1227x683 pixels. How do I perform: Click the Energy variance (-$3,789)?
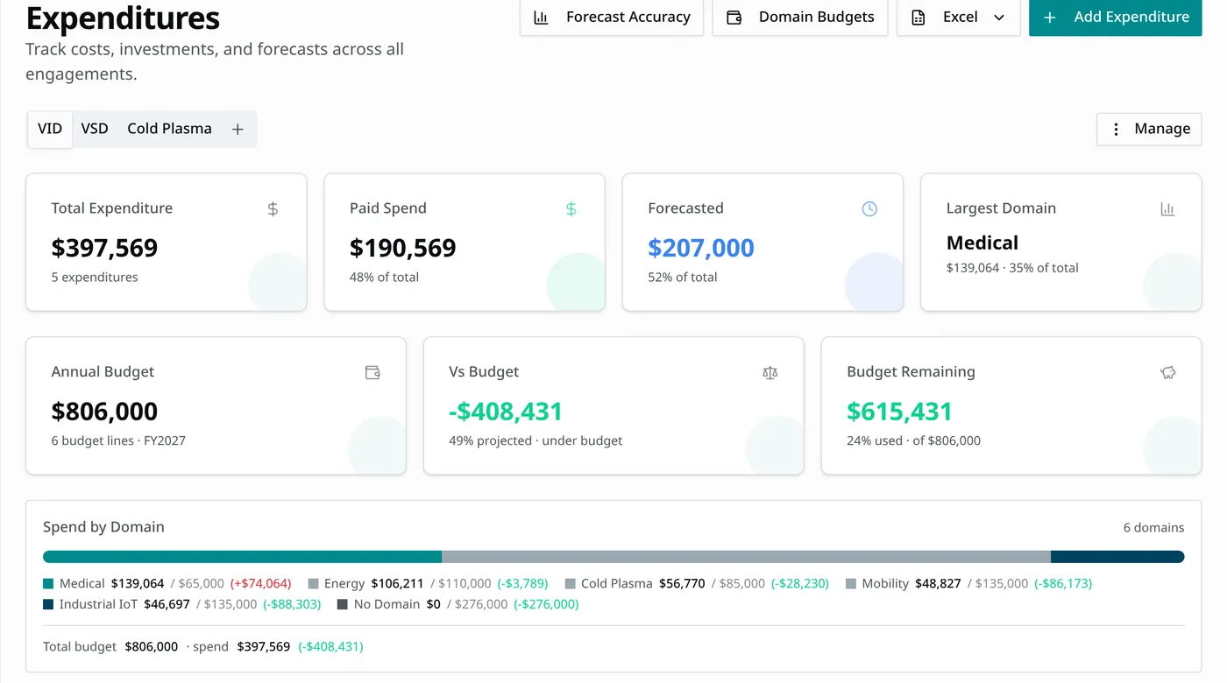[522, 584]
